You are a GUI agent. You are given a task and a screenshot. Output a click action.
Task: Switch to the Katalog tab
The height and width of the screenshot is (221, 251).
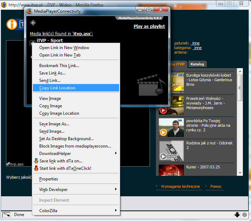(197, 64)
